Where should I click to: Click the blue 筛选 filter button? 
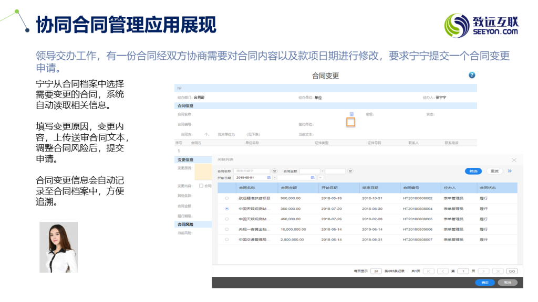473,171
